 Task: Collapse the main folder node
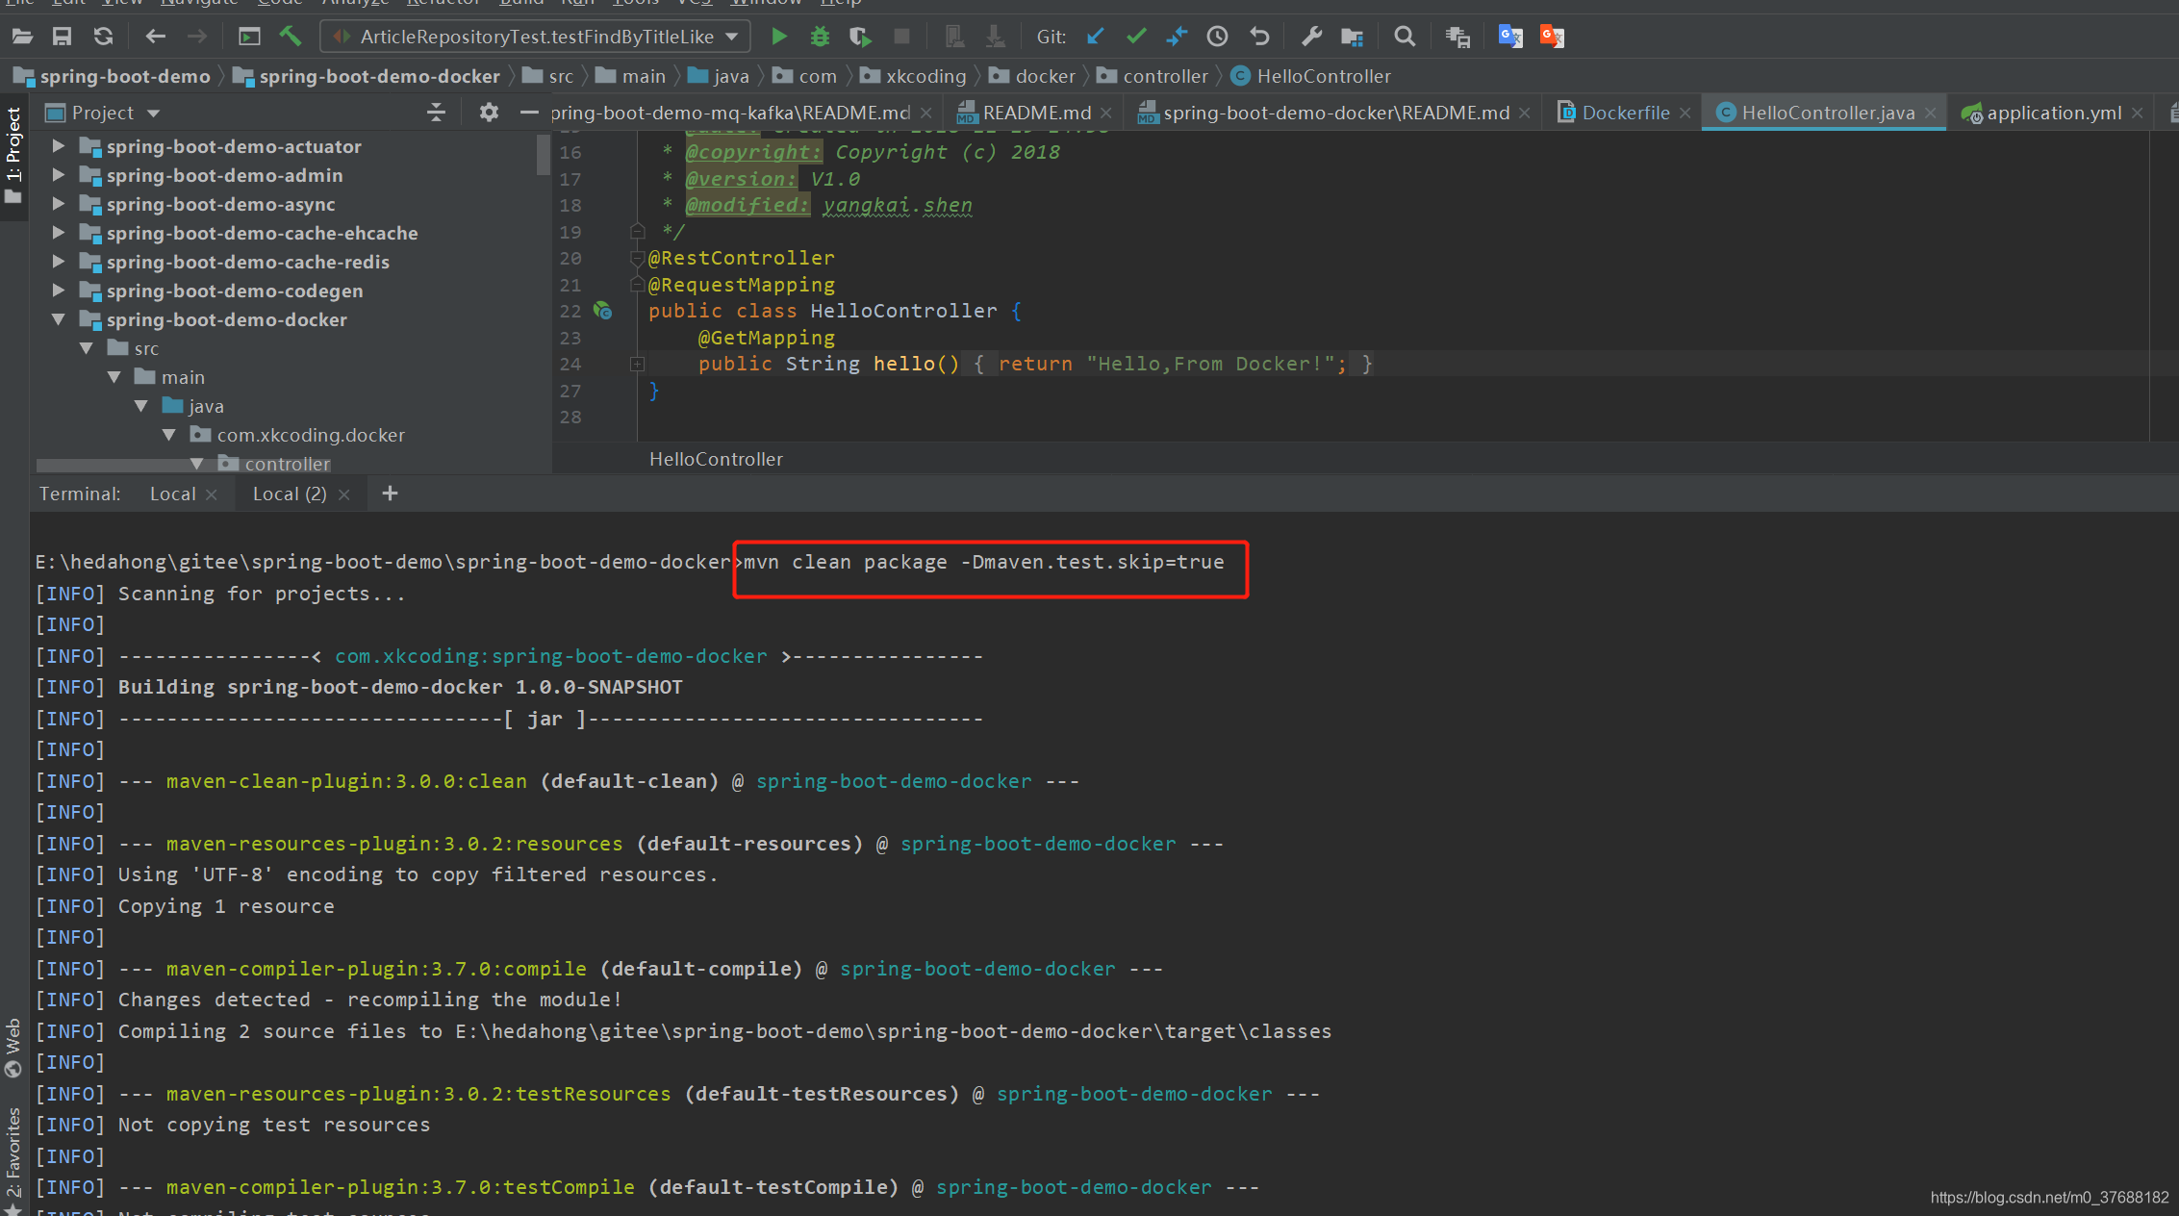click(114, 377)
